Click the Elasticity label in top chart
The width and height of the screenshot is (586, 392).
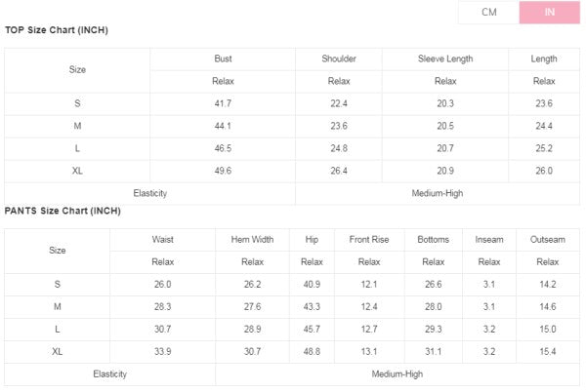150,193
